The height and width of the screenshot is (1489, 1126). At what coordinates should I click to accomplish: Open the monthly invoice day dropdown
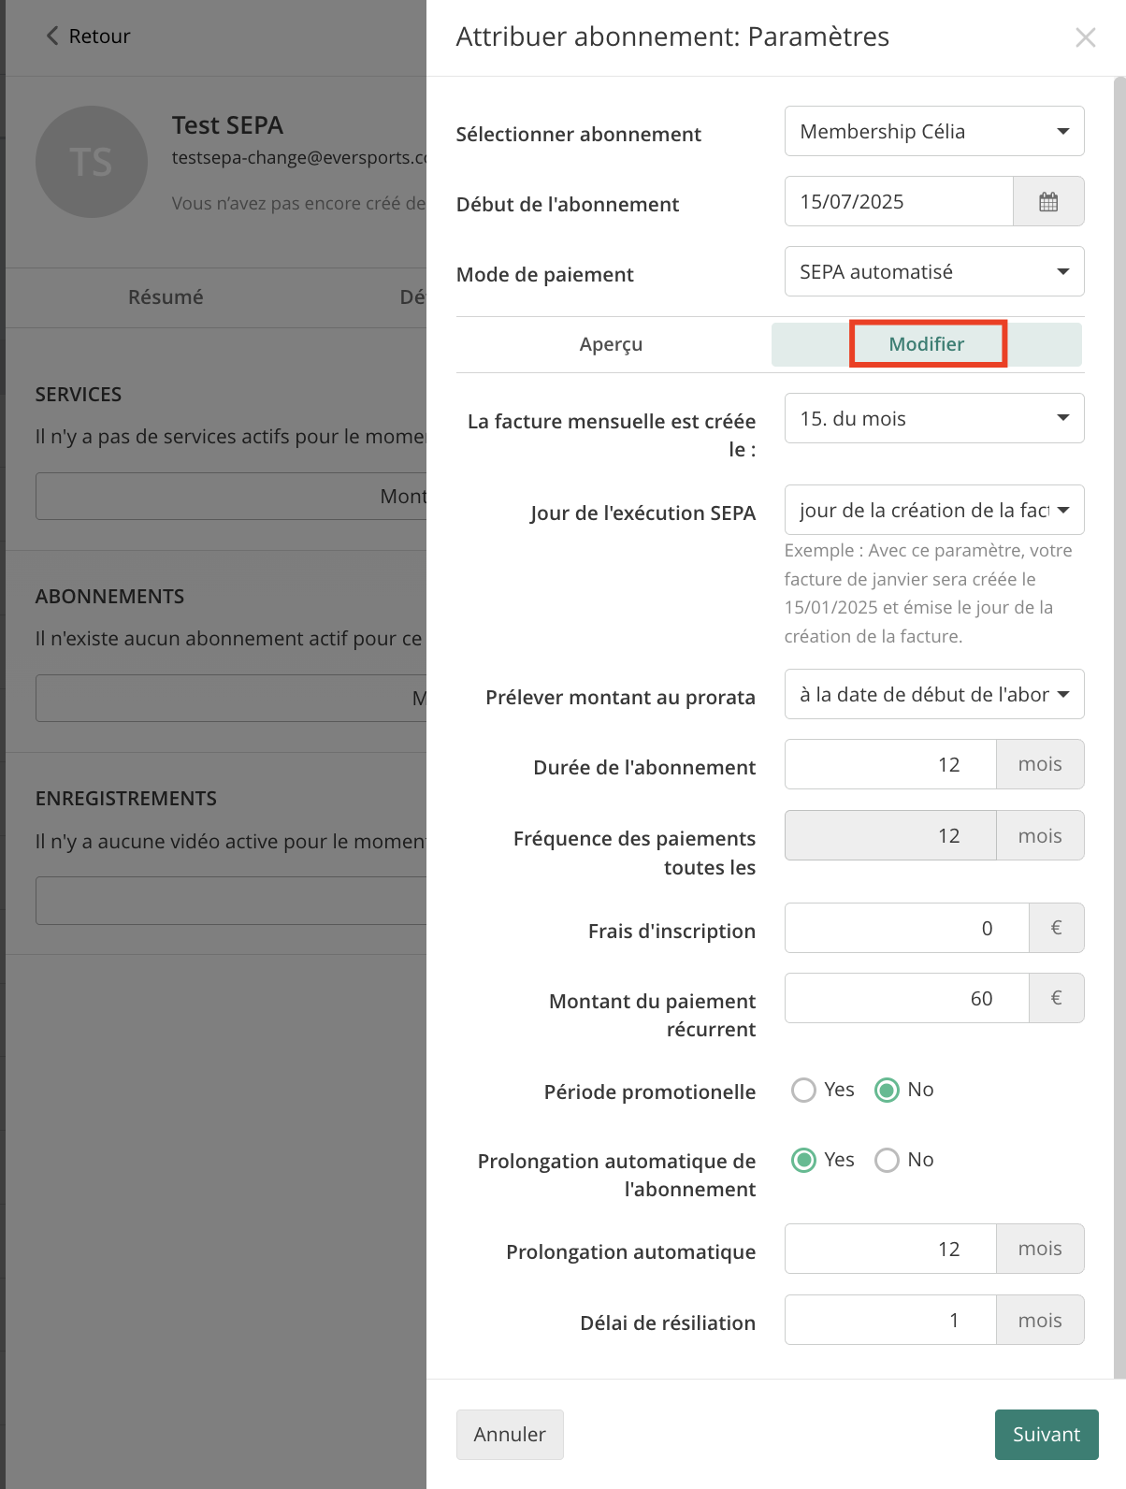(934, 418)
